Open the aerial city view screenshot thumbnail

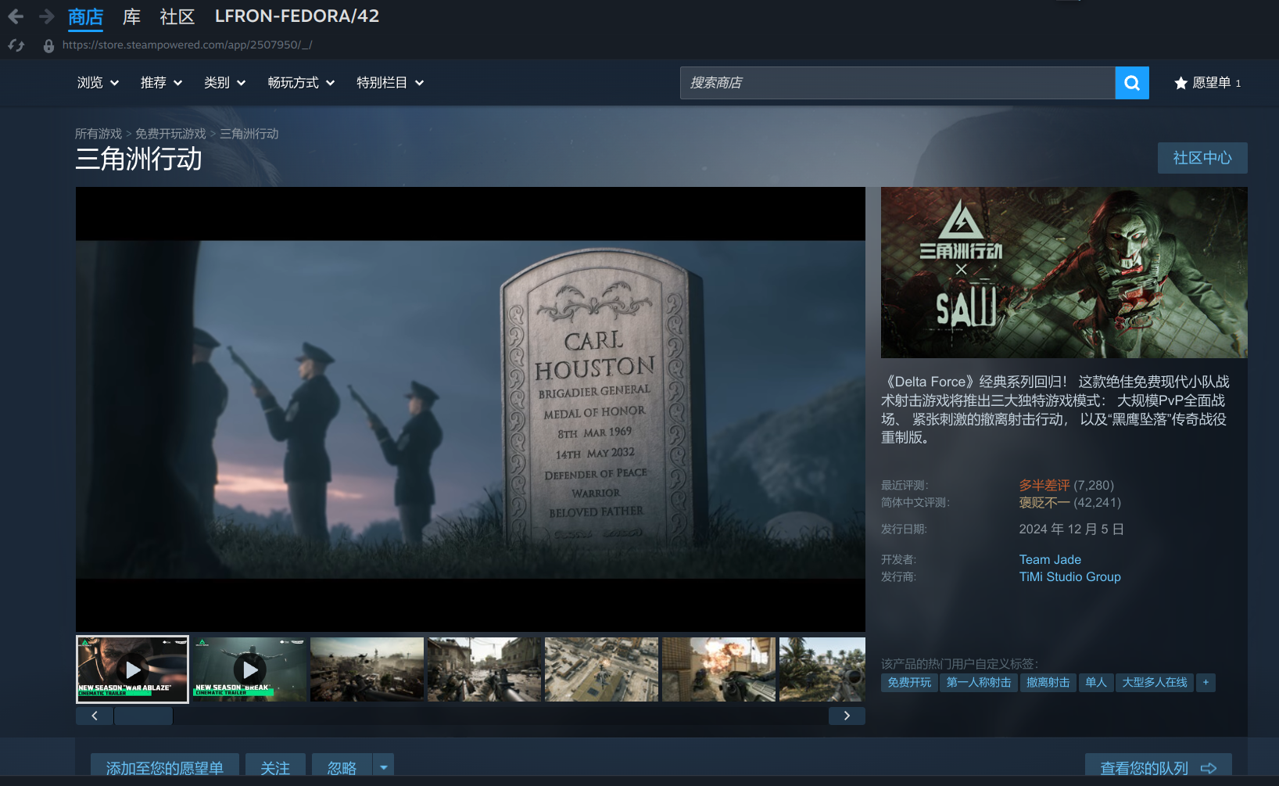coord(601,669)
